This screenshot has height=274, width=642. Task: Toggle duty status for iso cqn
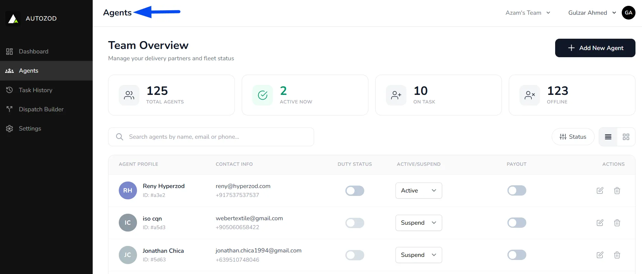click(x=355, y=223)
